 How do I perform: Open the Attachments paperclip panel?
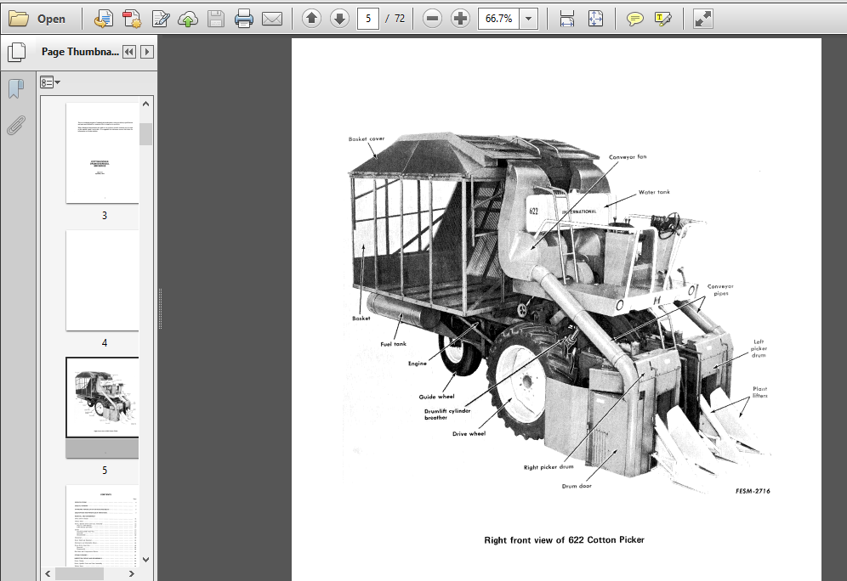[x=16, y=125]
